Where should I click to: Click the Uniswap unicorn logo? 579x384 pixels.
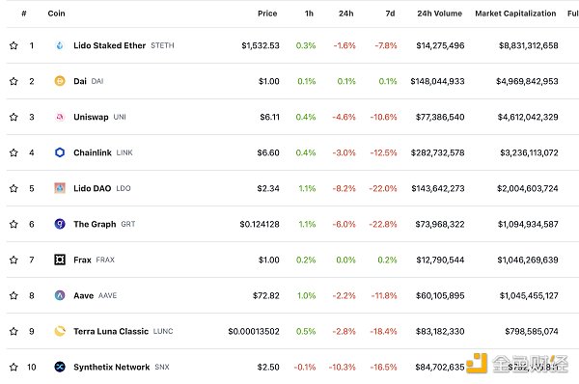(x=60, y=117)
